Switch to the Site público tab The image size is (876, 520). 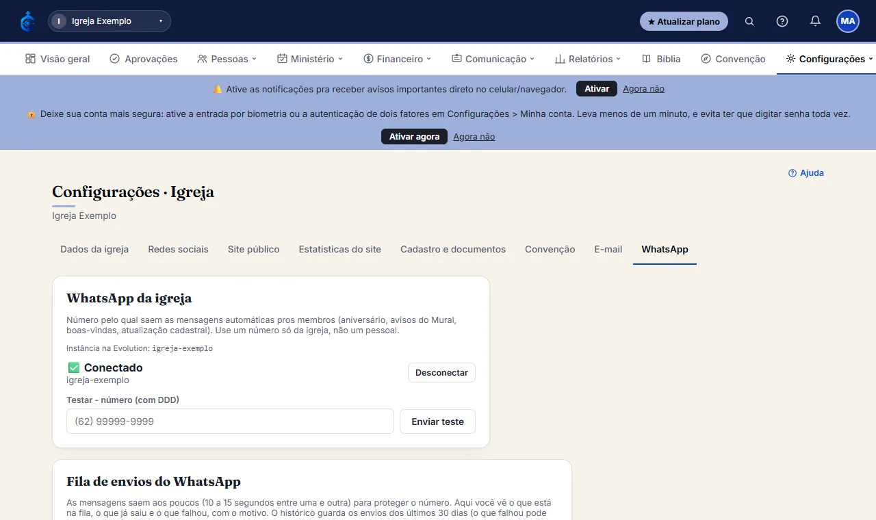tap(253, 249)
